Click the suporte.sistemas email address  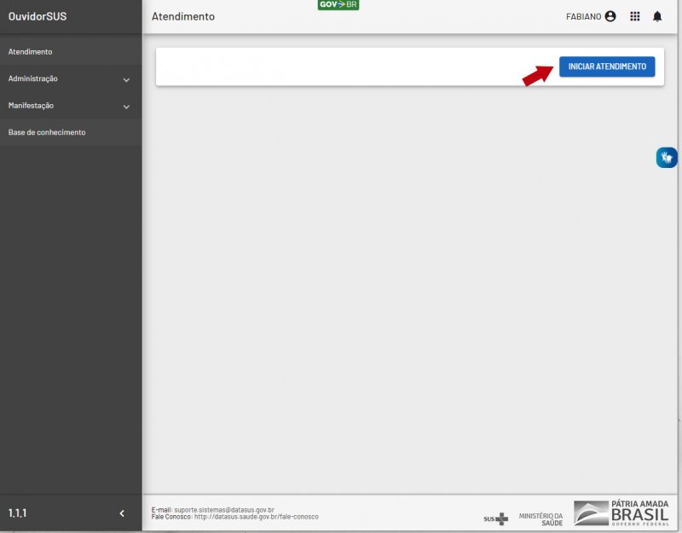tap(223, 510)
